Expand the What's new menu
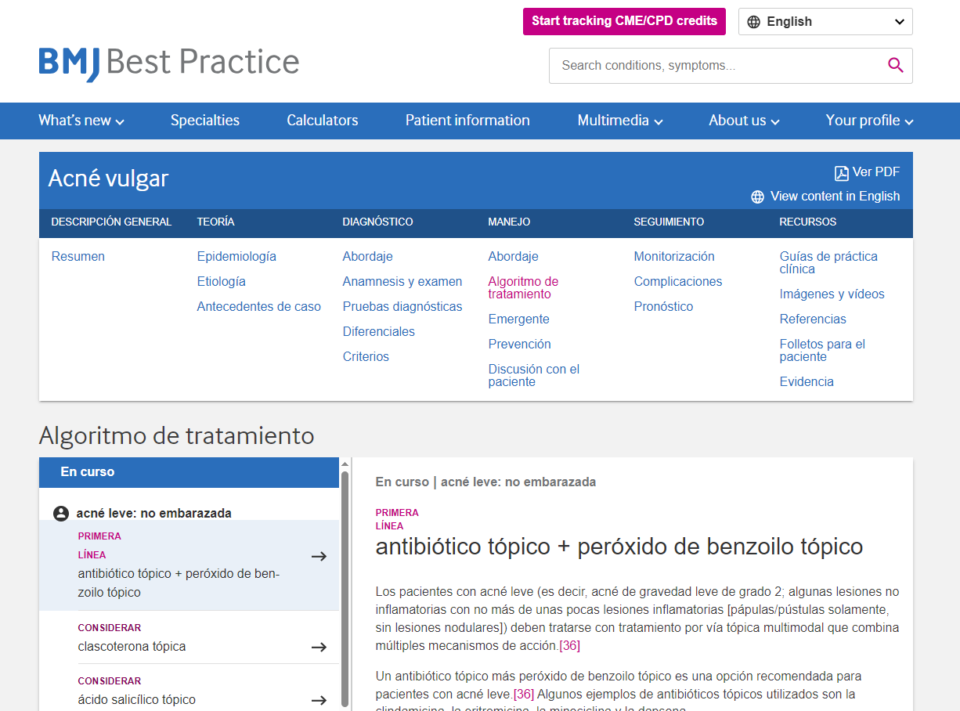The height and width of the screenshot is (711, 960). pyautogui.click(x=81, y=121)
